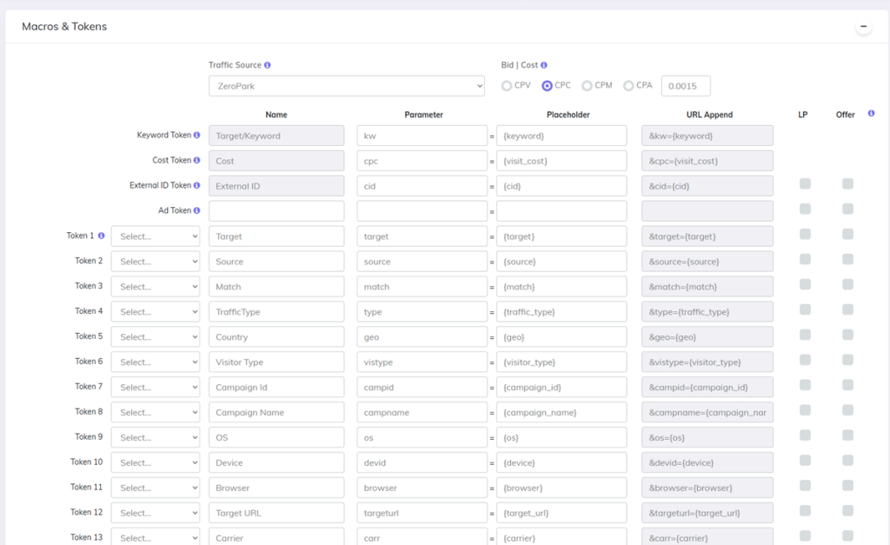Open the Token 1 Select dropdown

click(155, 236)
